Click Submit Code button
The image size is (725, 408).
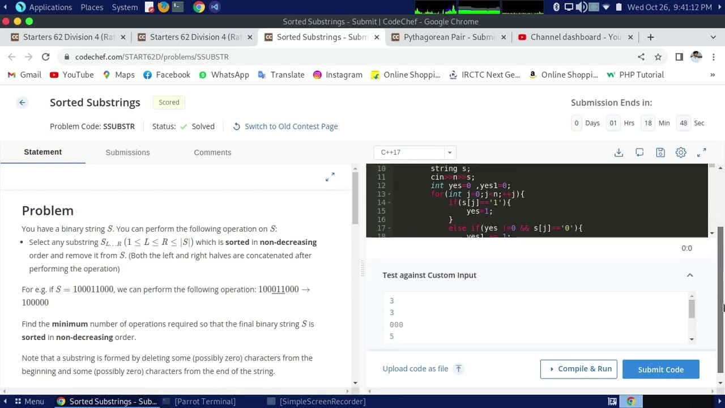pyautogui.click(x=661, y=369)
